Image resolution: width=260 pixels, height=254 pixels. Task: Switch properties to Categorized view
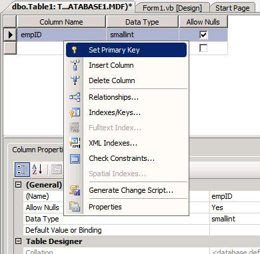22,170
